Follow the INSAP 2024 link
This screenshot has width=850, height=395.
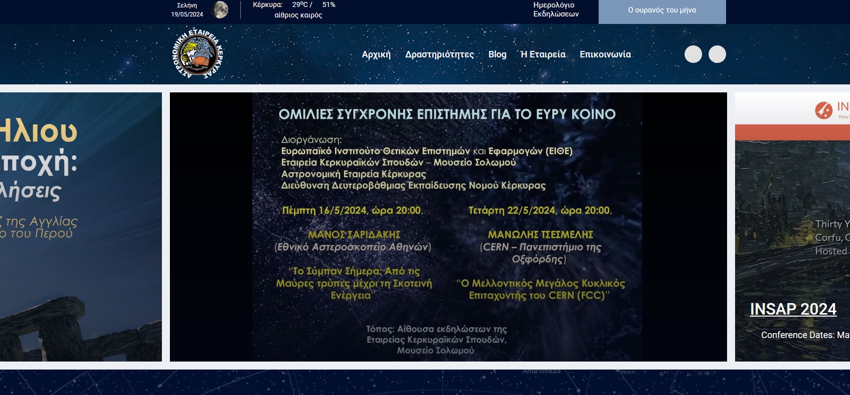793,309
